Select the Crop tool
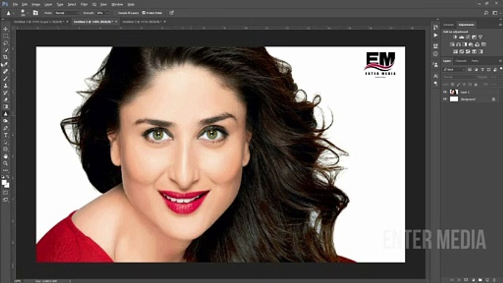This screenshot has width=503, height=283. (x=6, y=57)
